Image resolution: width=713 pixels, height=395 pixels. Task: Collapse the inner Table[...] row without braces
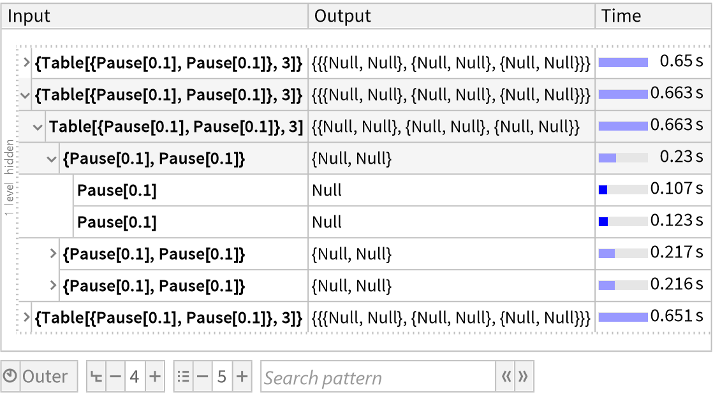click(x=39, y=127)
